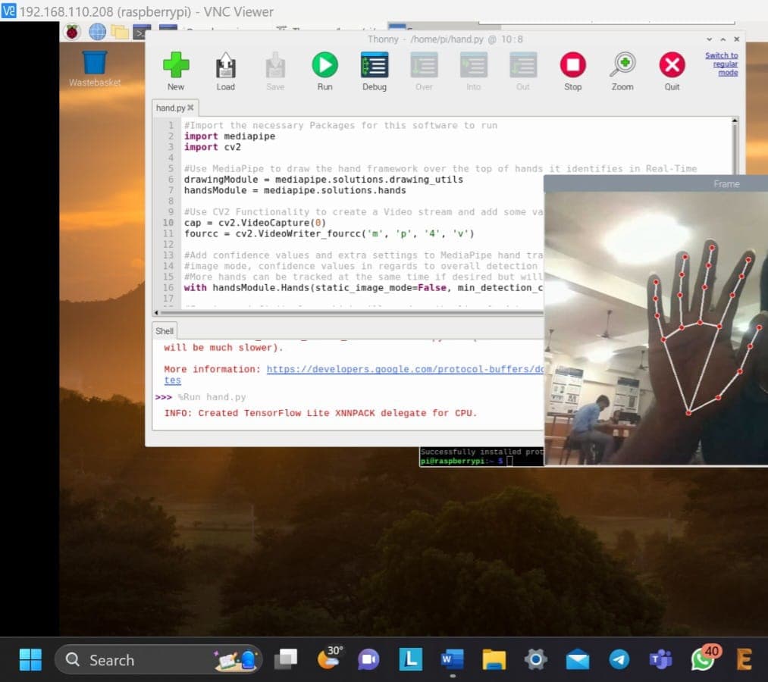
Task: Open Thonny Zoom tool
Action: [622, 71]
